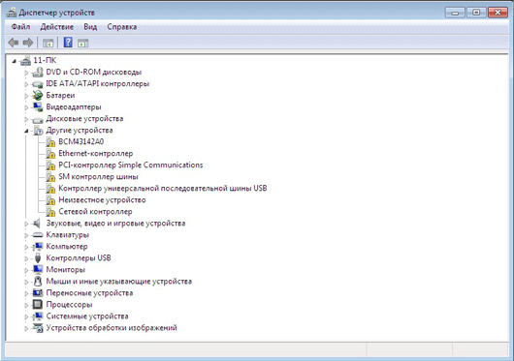Expand the Видеоадаптеры category
The height and width of the screenshot is (361, 514).
click(x=26, y=107)
